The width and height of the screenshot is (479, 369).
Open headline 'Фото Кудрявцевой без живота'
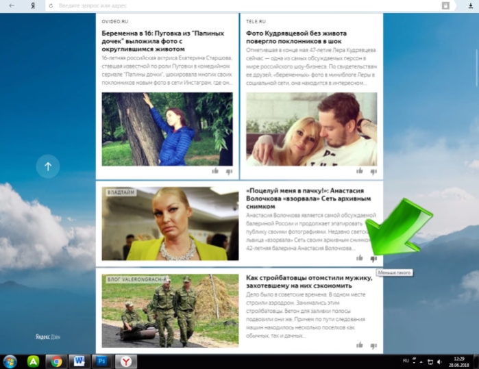point(296,37)
